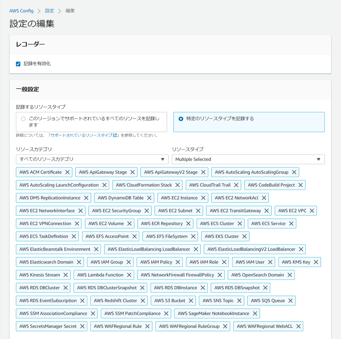Go to AWS Config breadcrumb link
341x339 pixels.
(x=21, y=11)
